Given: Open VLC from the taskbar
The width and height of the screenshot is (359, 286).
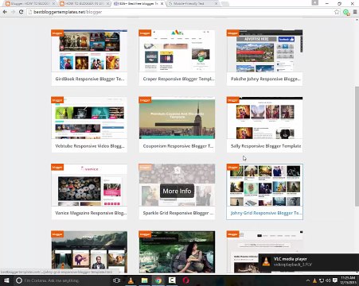Looking at the screenshot, I should point(131,280).
